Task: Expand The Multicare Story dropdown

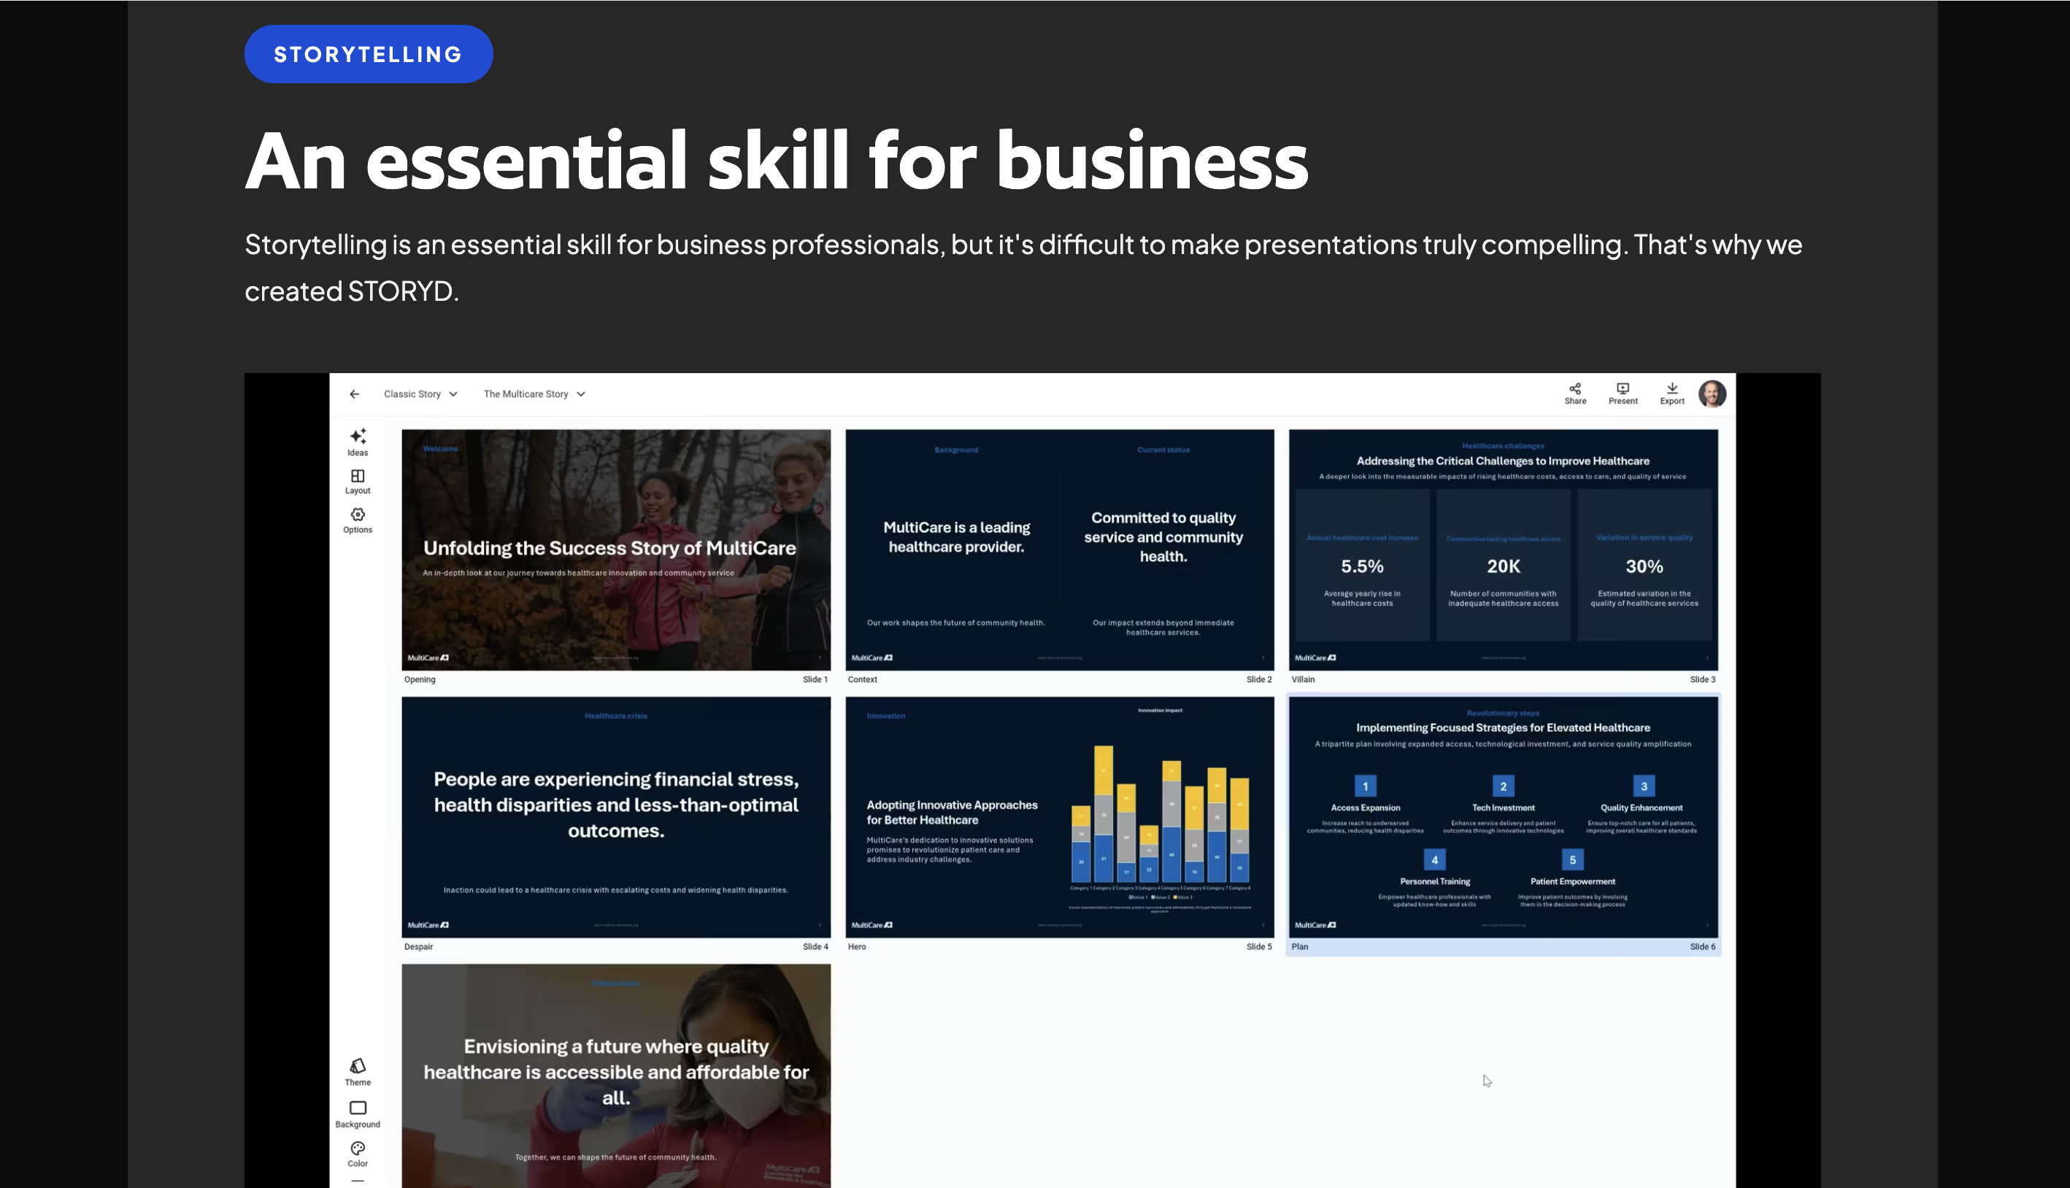Action: pos(534,394)
